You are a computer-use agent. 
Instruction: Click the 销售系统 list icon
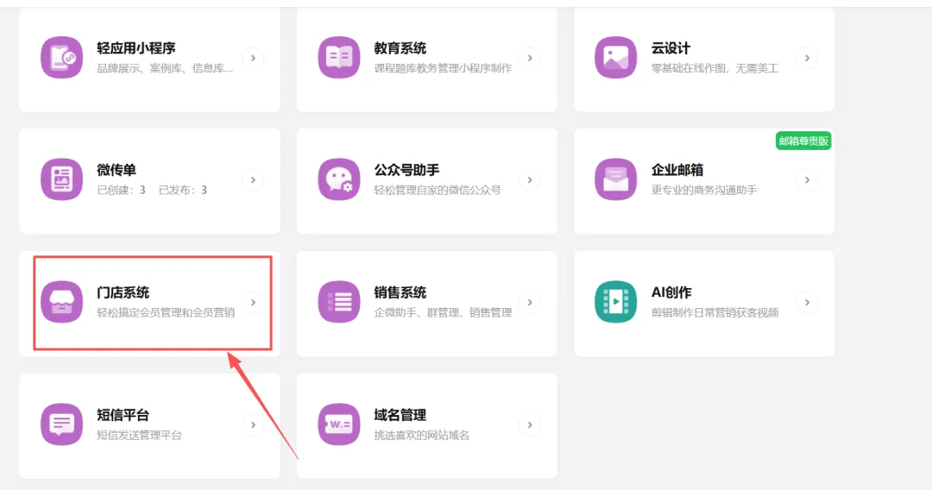[339, 302]
